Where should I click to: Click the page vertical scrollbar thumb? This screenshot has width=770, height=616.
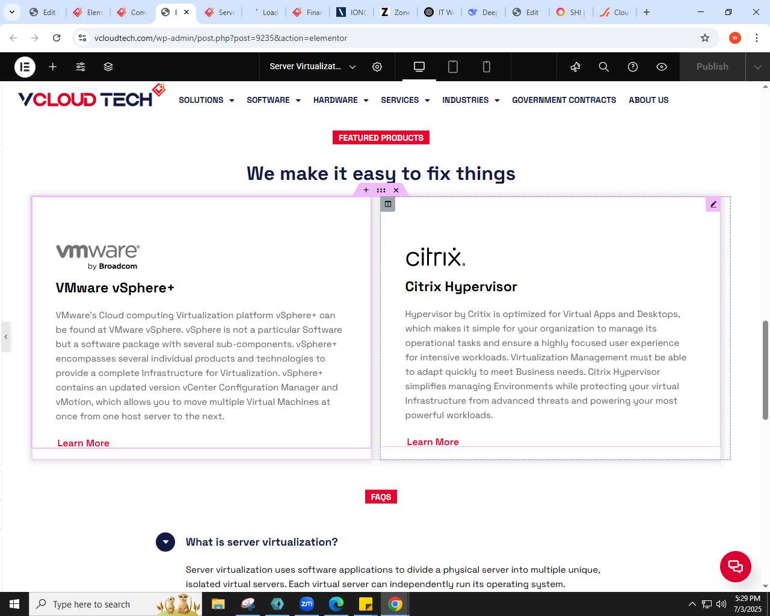click(766, 370)
